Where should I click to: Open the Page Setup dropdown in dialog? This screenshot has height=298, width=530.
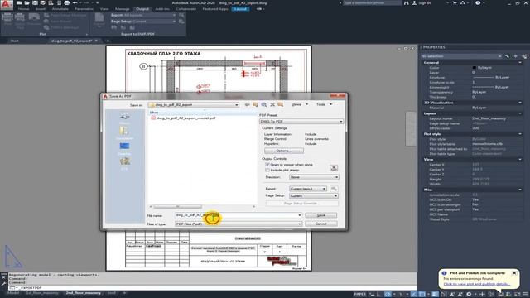(x=314, y=196)
